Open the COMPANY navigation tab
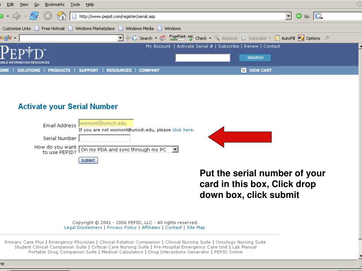 [149, 70]
